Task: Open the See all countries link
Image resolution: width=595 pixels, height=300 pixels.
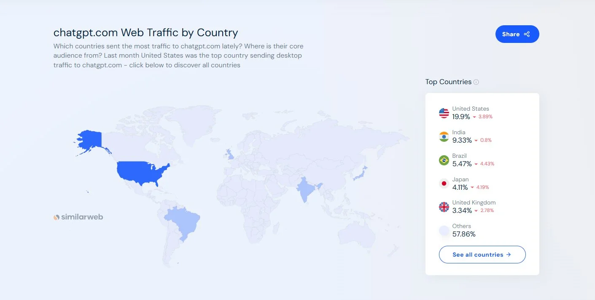Action: pyautogui.click(x=482, y=255)
